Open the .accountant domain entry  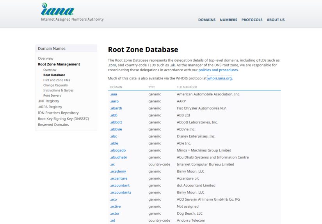coord(120,185)
